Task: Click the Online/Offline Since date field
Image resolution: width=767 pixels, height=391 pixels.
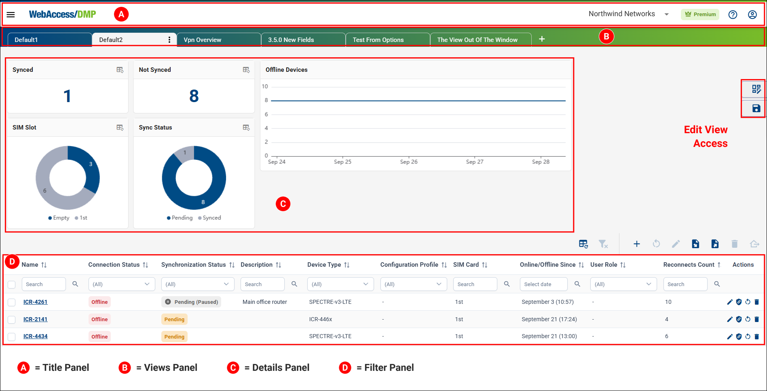Action: (544, 284)
